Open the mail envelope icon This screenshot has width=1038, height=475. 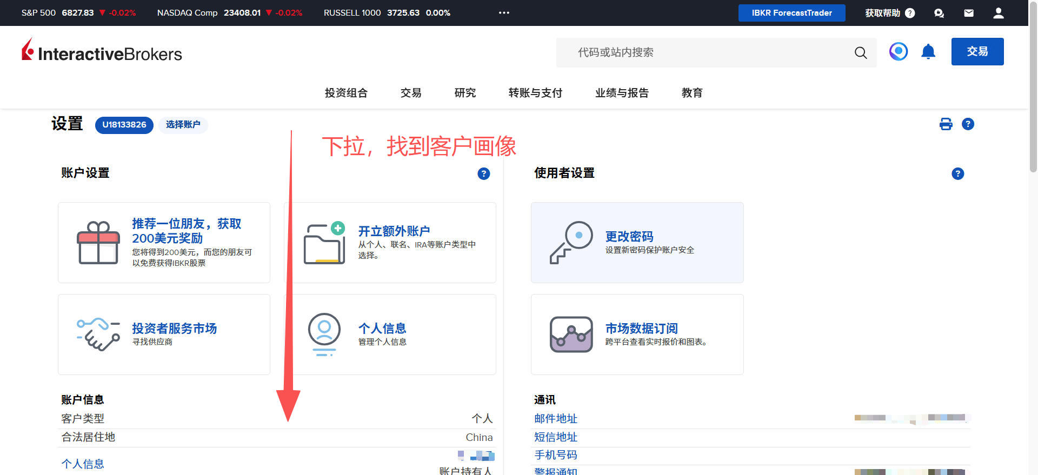tap(969, 13)
